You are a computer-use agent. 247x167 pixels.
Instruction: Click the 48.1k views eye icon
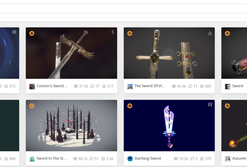point(75,159)
